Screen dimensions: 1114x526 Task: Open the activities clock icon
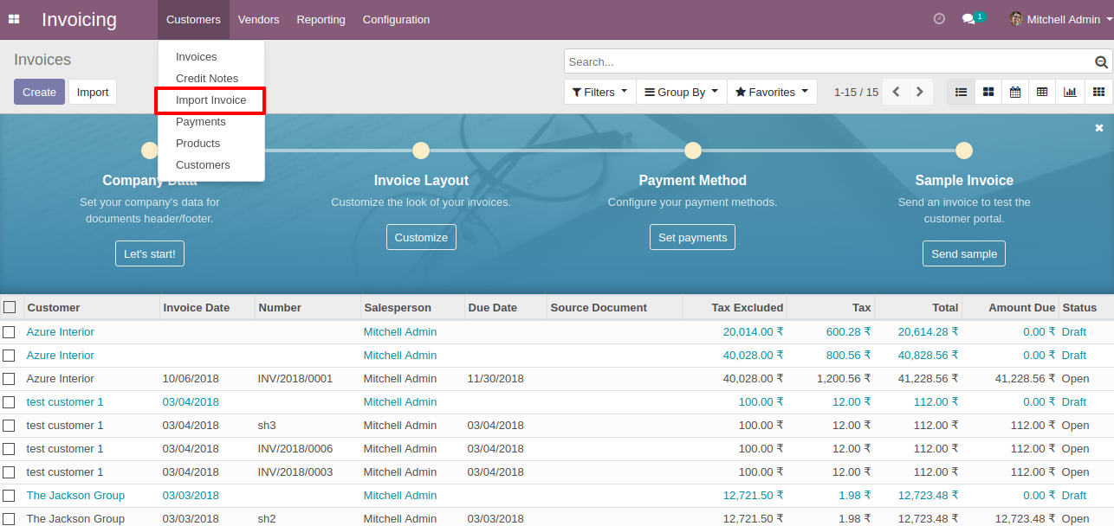[939, 19]
